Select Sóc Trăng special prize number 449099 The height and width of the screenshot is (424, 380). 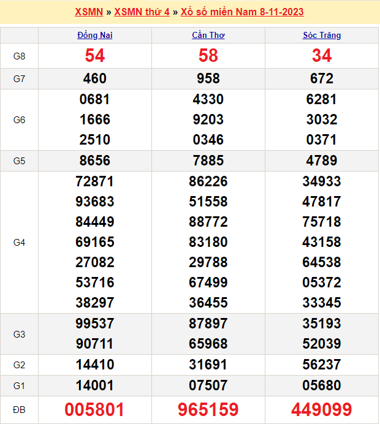[322, 409]
